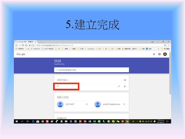Viewport: 185px width, 139px height.
Task: Open Task View on the taskbar
Action: (28, 121)
